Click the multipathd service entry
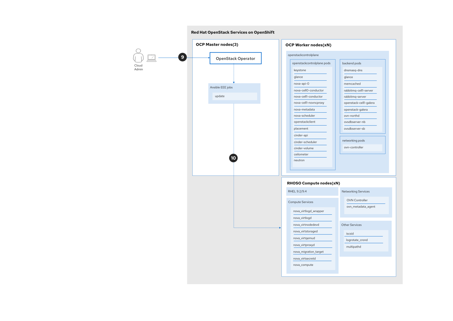Screen dimensions: 453x321 353,247
